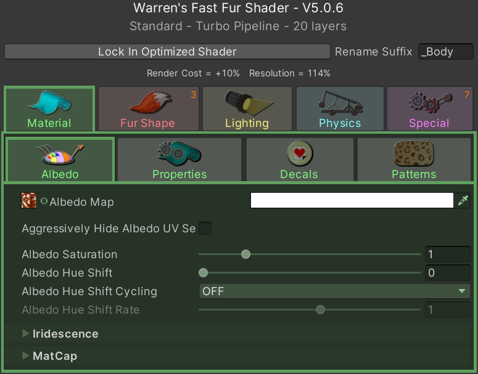Select the Material tab icon
478x374 pixels.
pos(49,102)
